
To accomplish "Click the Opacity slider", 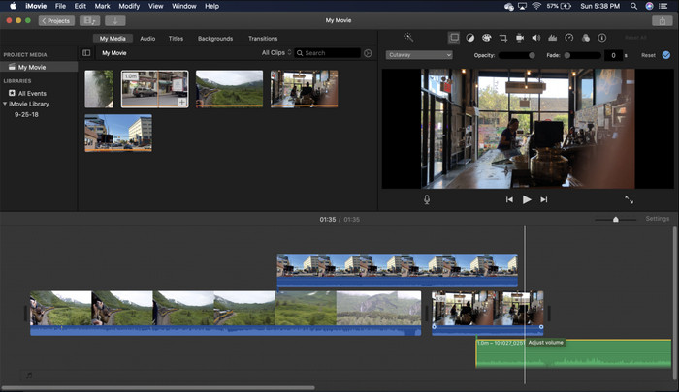I will [519, 55].
